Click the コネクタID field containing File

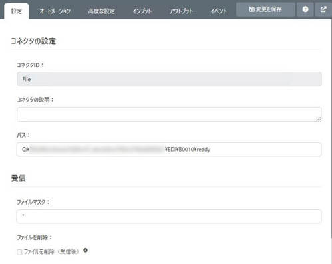[x=169, y=79]
